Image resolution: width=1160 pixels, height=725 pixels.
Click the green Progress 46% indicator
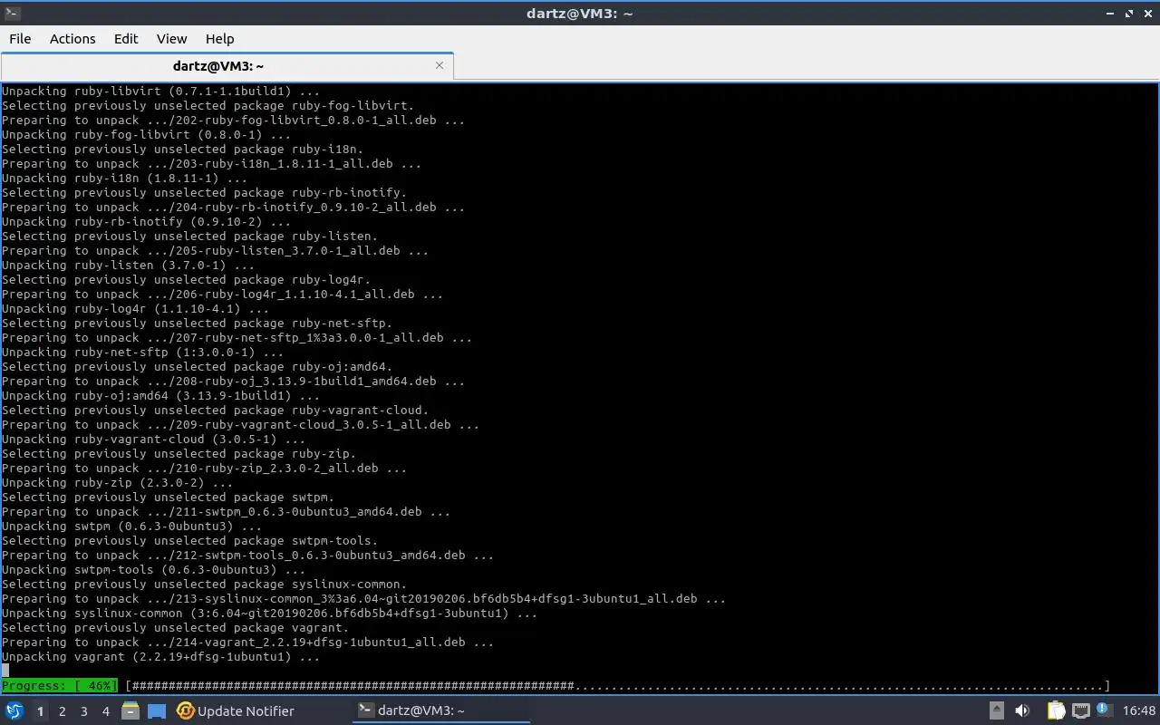tap(60, 686)
